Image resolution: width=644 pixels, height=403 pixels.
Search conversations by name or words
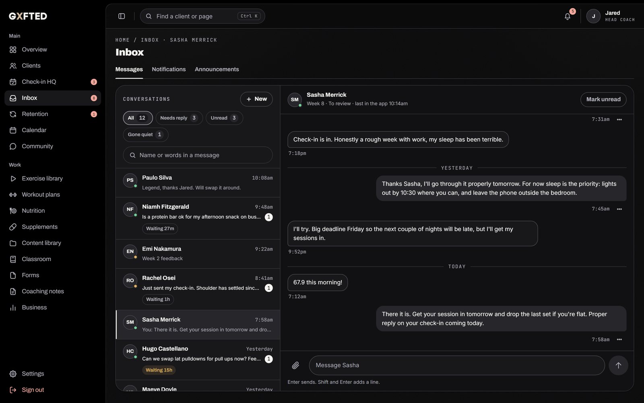[x=198, y=155]
